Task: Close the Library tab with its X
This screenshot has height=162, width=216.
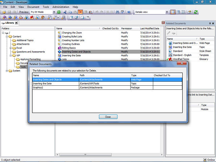Action: [x=16, y=23]
